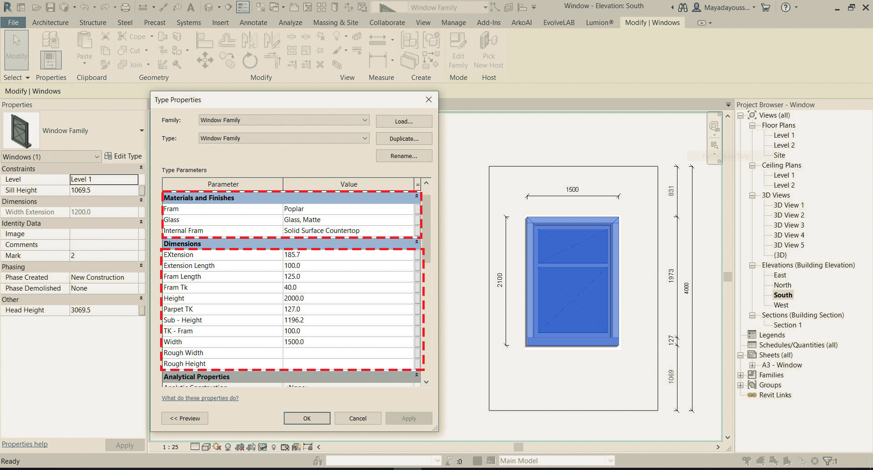Click the Save icon in quick access toolbar

[50, 7]
